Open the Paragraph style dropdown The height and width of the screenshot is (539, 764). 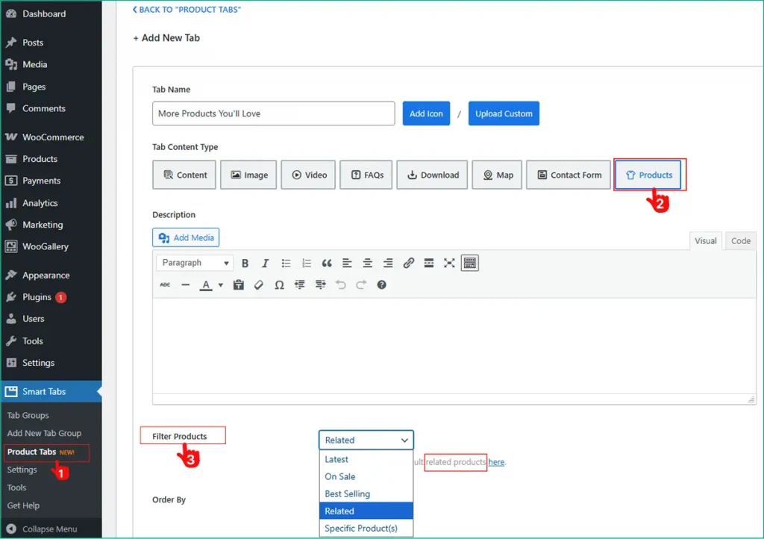(x=194, y=263)
